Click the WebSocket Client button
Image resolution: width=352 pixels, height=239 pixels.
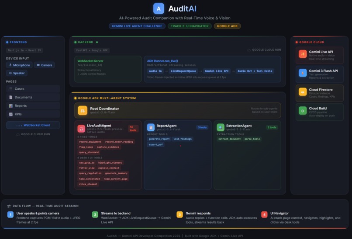pyautogui.click(x=33, y=125)
